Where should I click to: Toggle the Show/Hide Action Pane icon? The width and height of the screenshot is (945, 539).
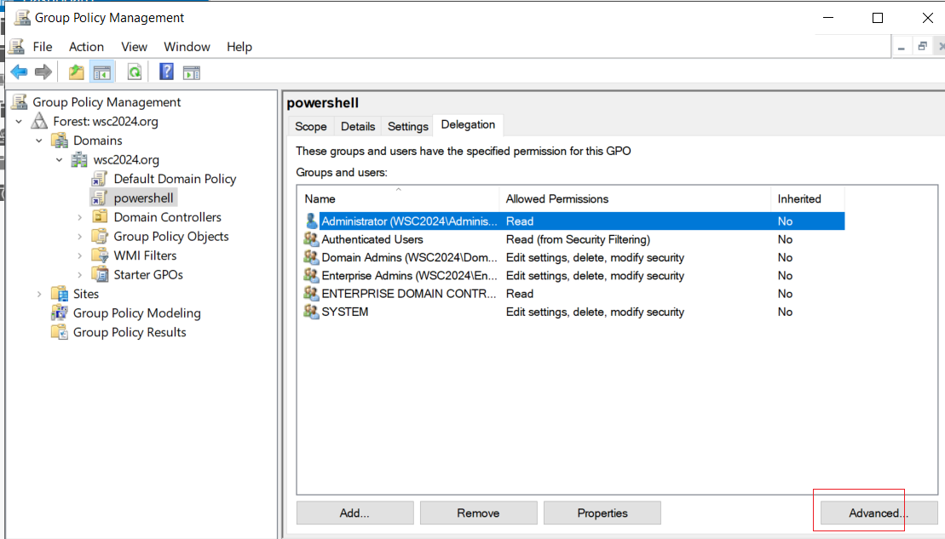click(192, 72)
